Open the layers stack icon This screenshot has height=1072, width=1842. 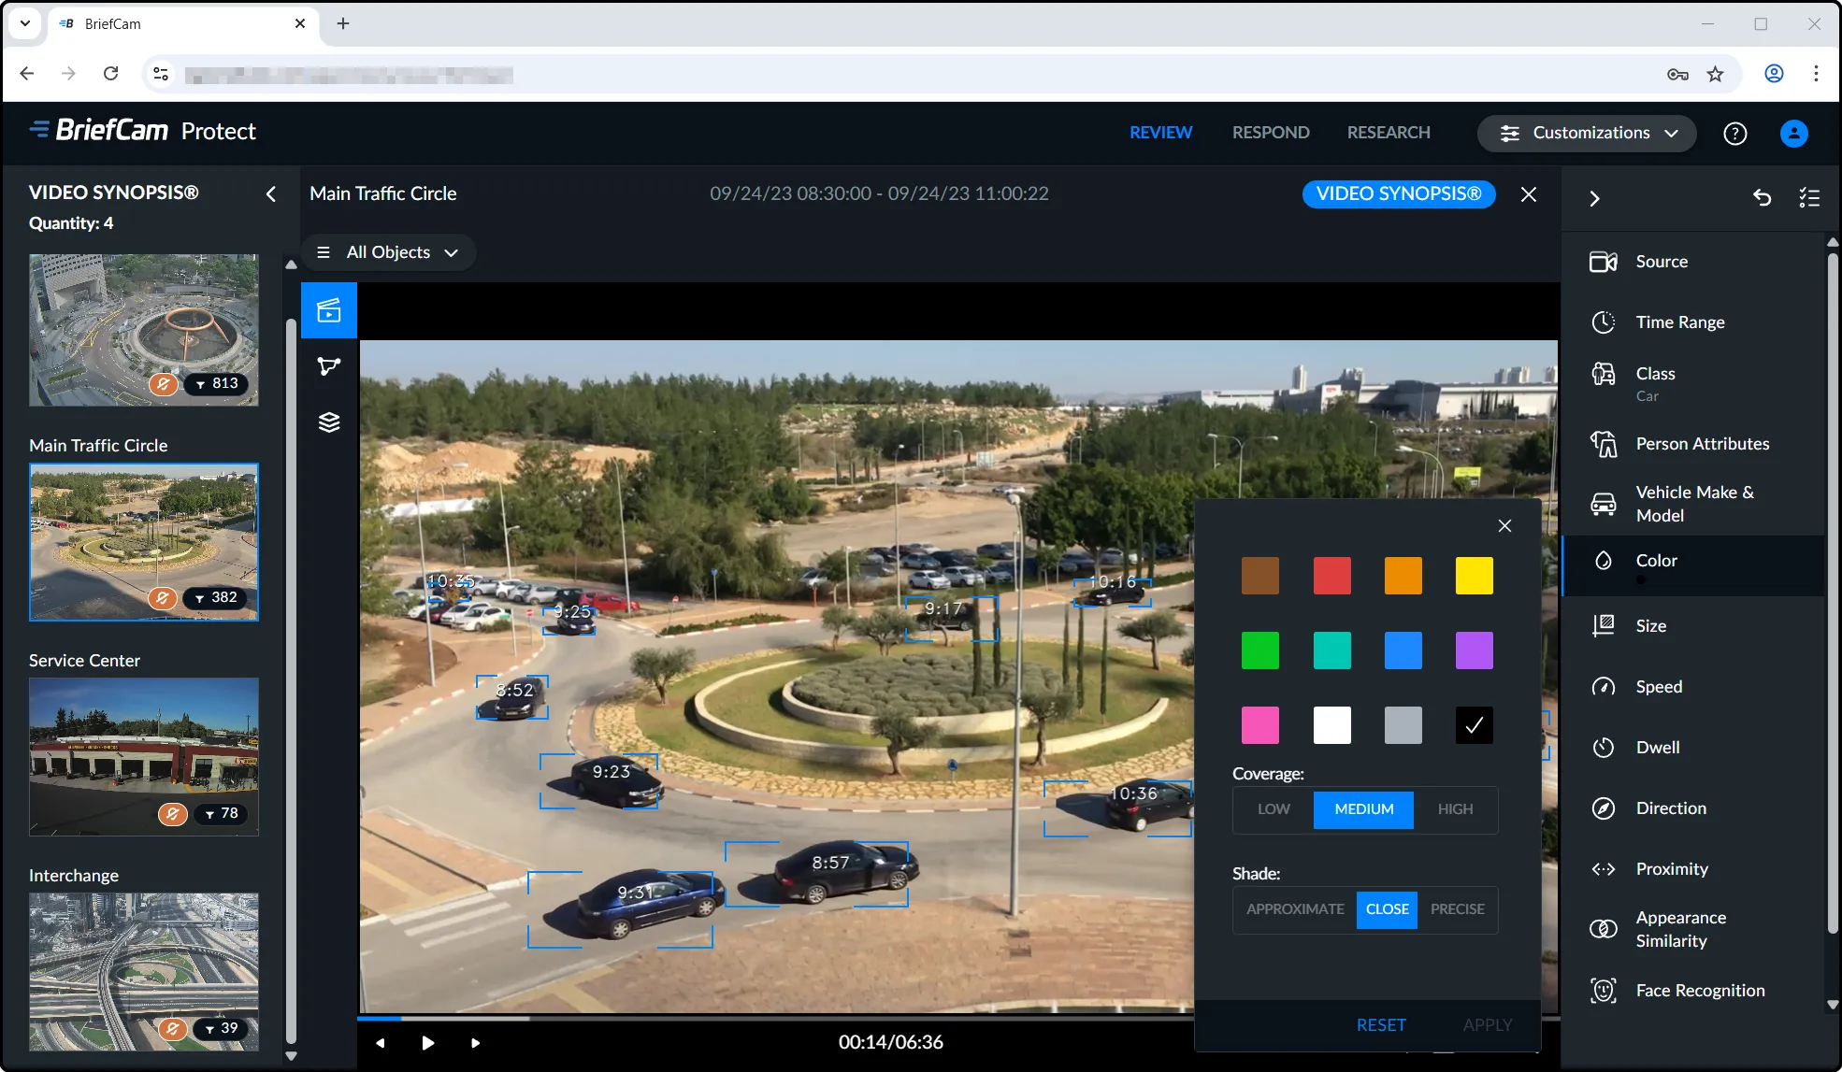click(329, 422)
